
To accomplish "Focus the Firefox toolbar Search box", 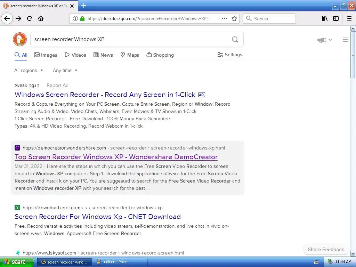I will point(269,18).
